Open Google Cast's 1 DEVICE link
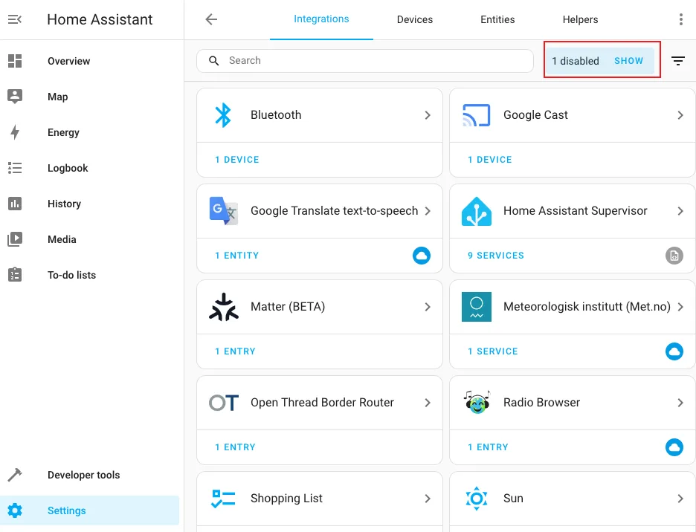696x532 pixels. (489, 160)
